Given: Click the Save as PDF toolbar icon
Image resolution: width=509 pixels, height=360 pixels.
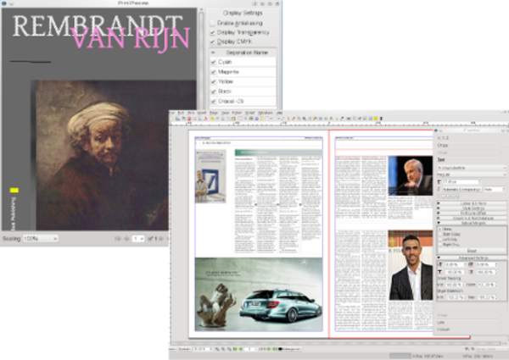Looking at the screenshot, I should [x=205, y=119].
